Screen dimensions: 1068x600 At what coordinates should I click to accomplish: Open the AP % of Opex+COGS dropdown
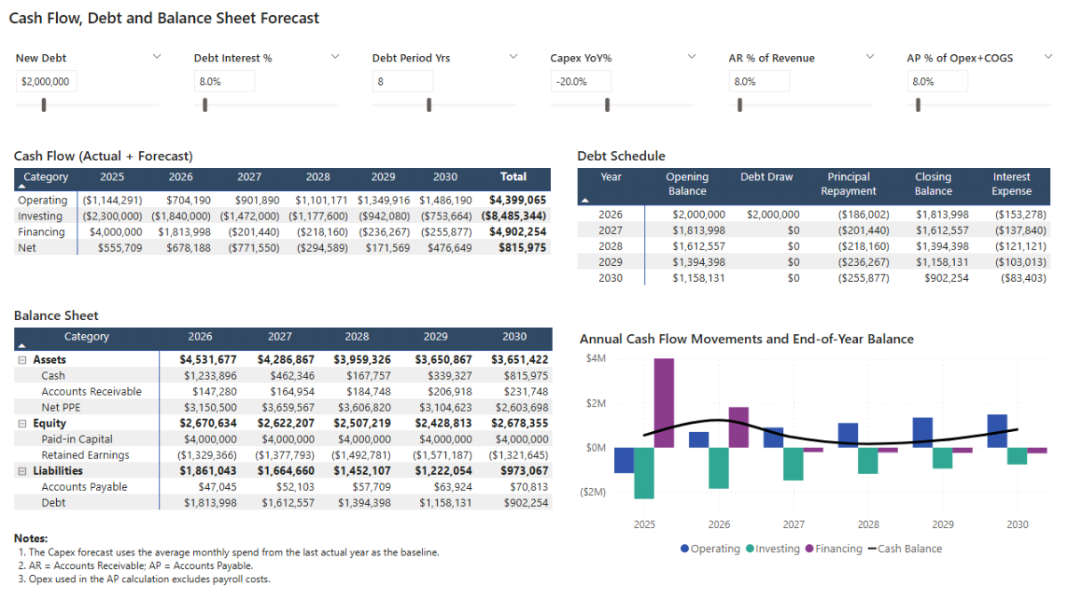pos(1048,56)
